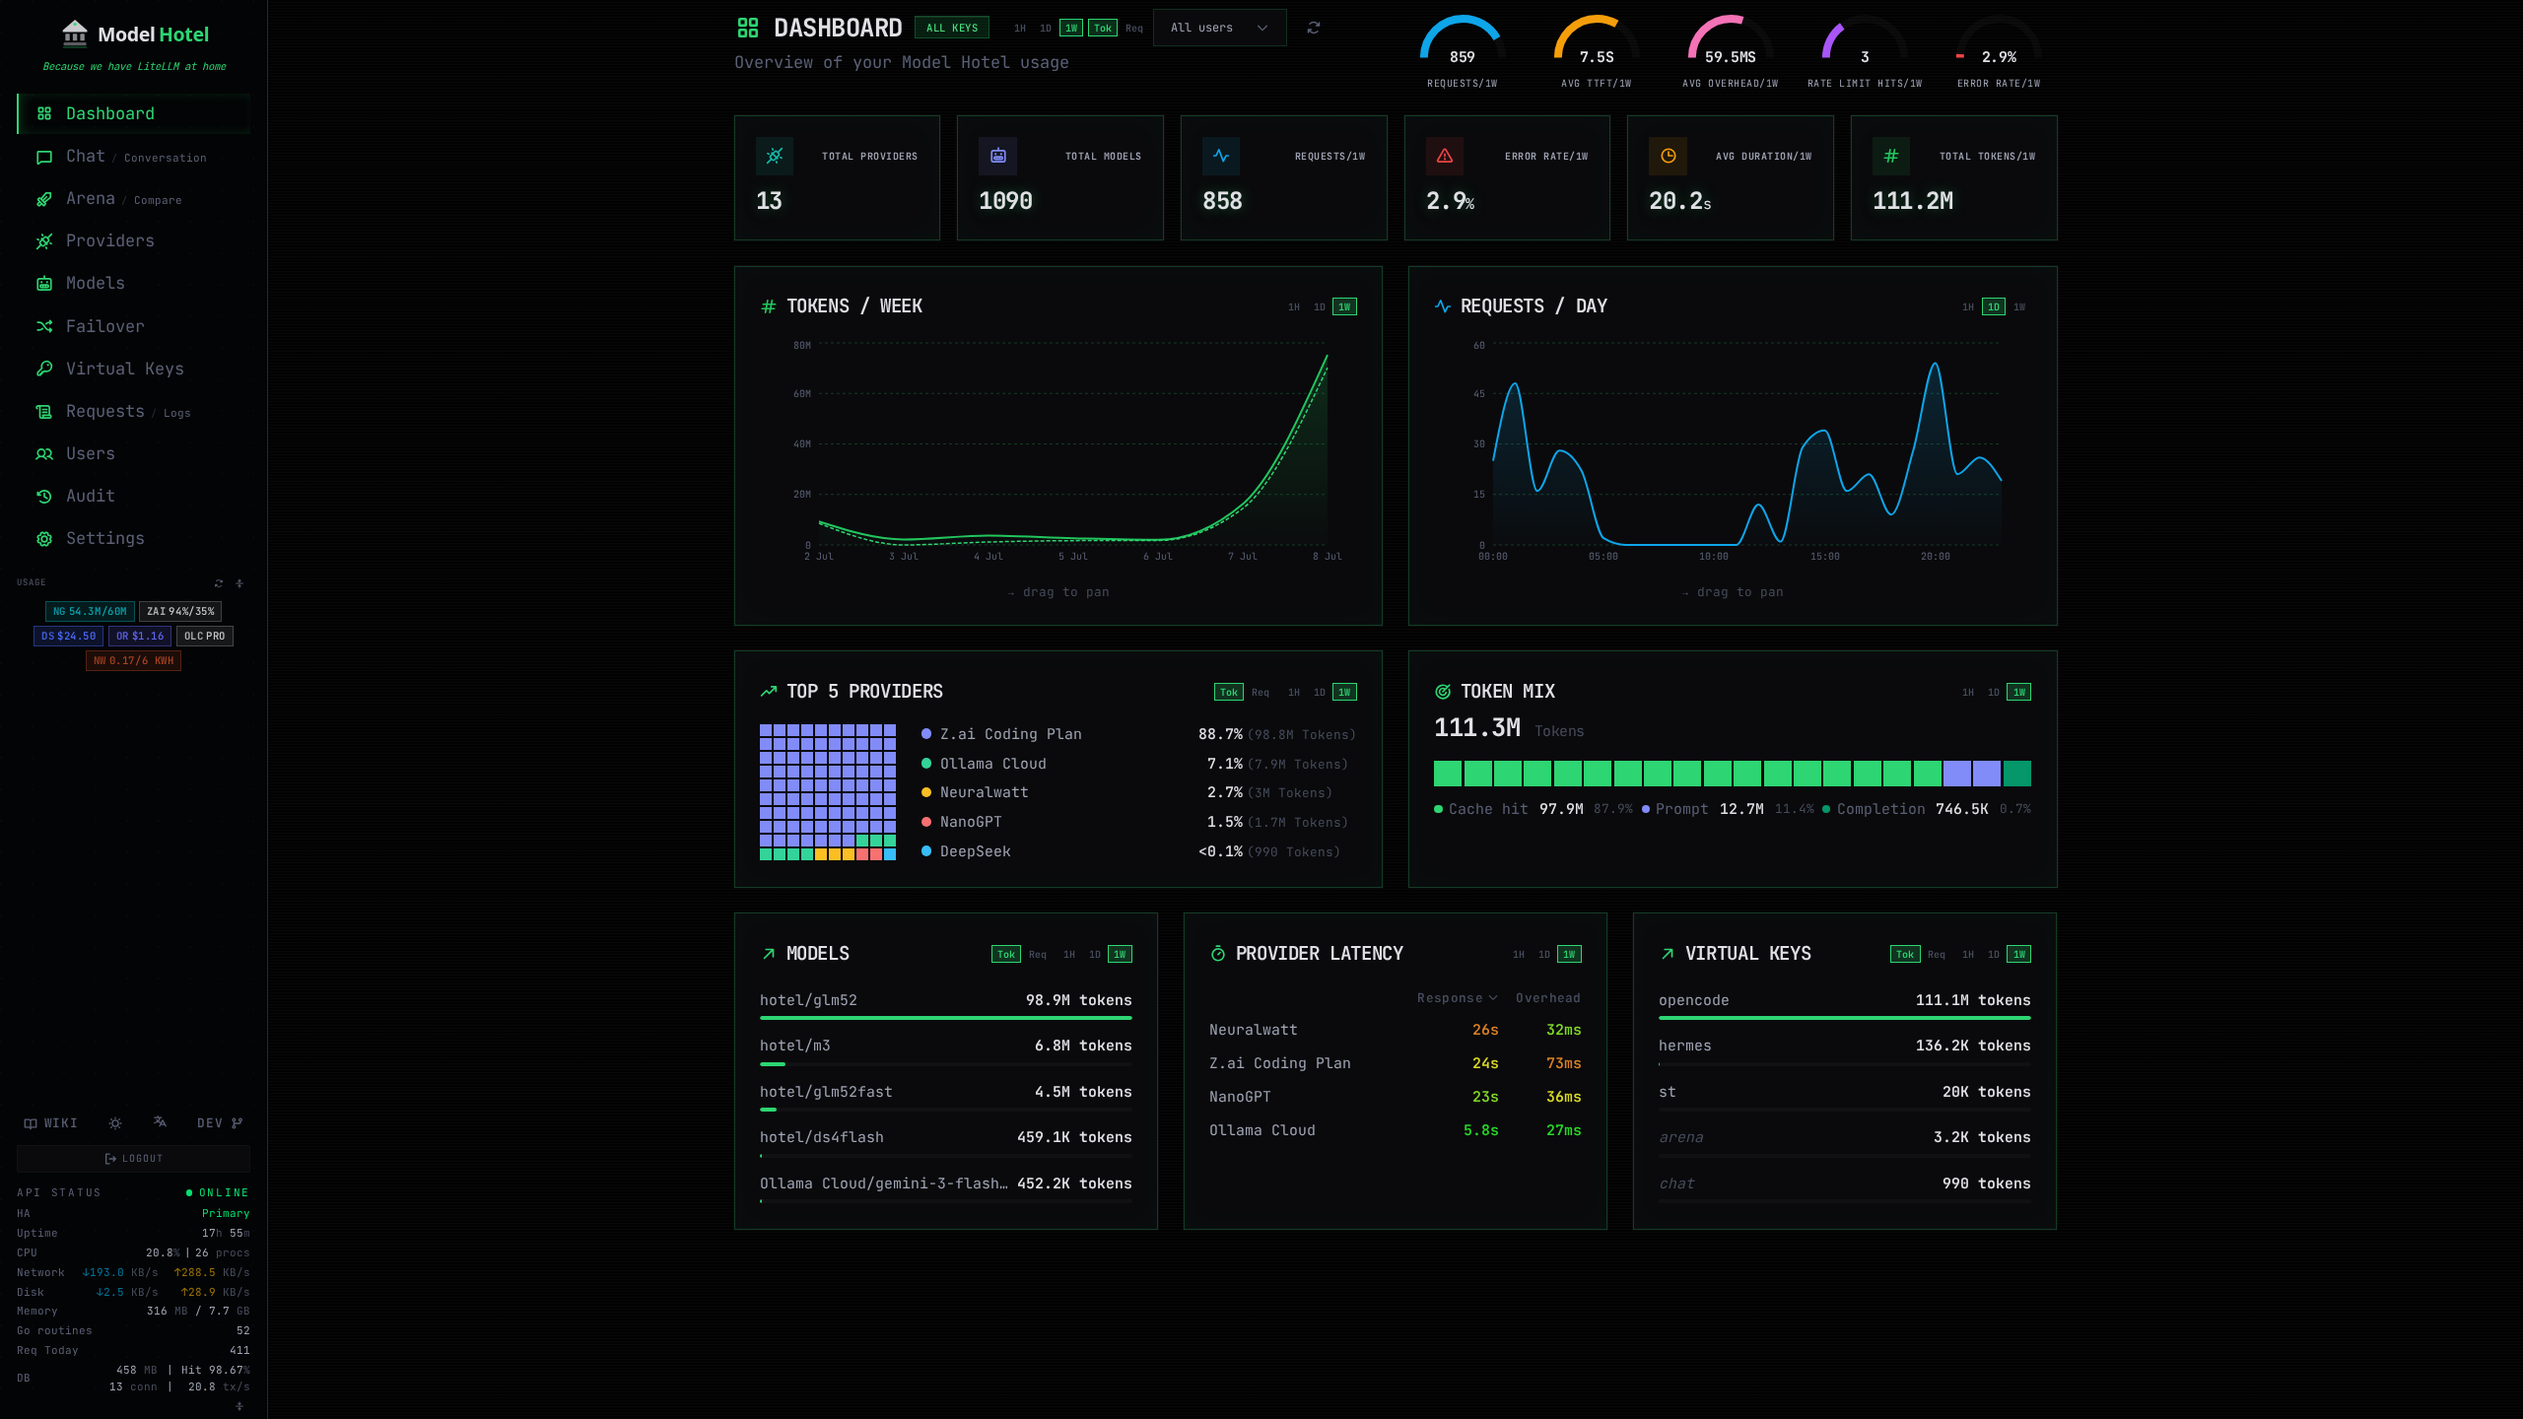Click the Total Providers card icon

click(x=775, y=156)
